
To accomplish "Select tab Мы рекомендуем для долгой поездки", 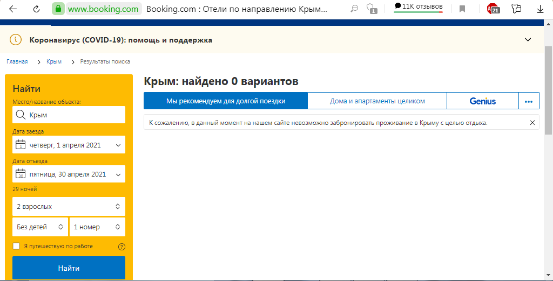I will tap(226, 101).
